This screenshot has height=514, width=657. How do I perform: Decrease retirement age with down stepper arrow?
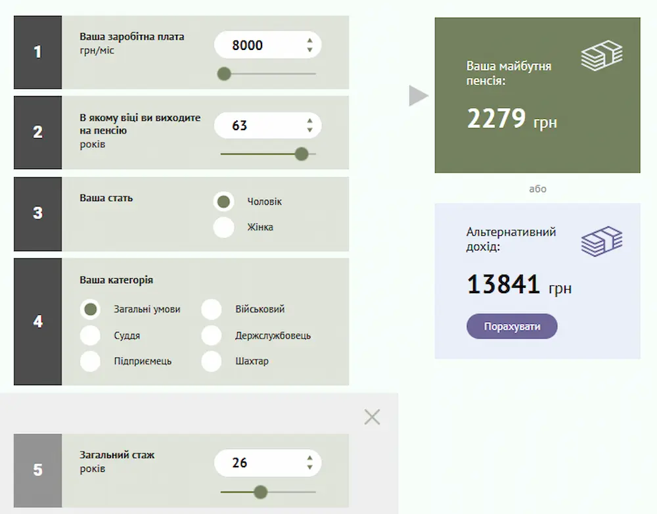tap(309, 130)
